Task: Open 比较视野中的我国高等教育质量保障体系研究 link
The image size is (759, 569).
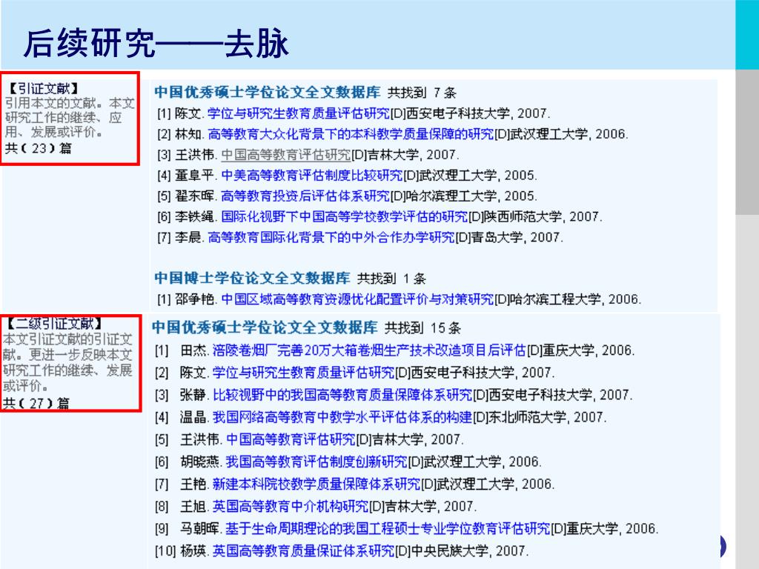Action: coord(342,395)
